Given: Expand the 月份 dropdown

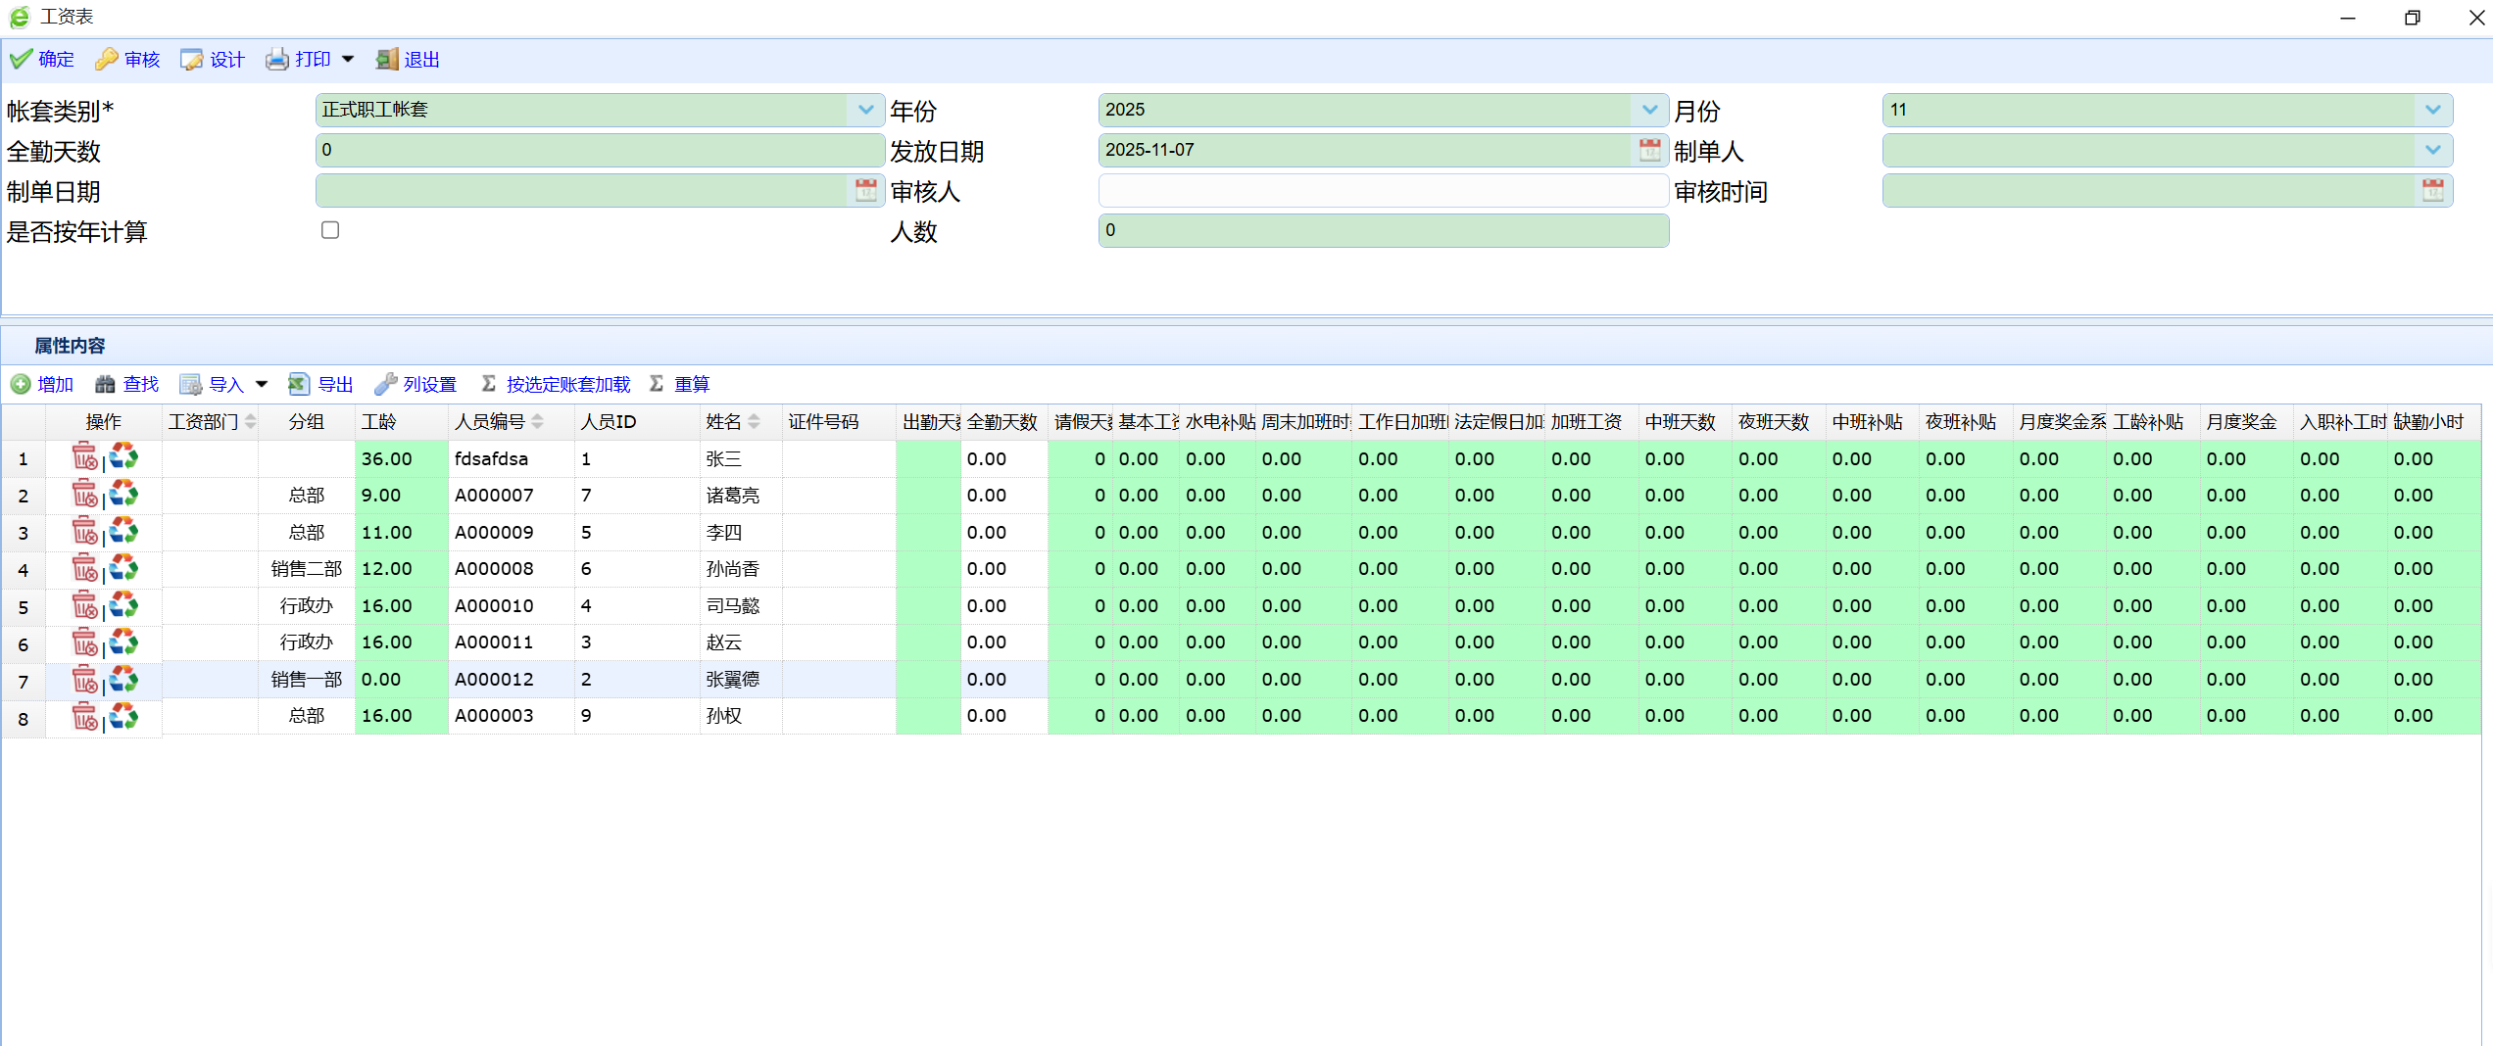Looking at the screenshot, I should coord(2432,110).
